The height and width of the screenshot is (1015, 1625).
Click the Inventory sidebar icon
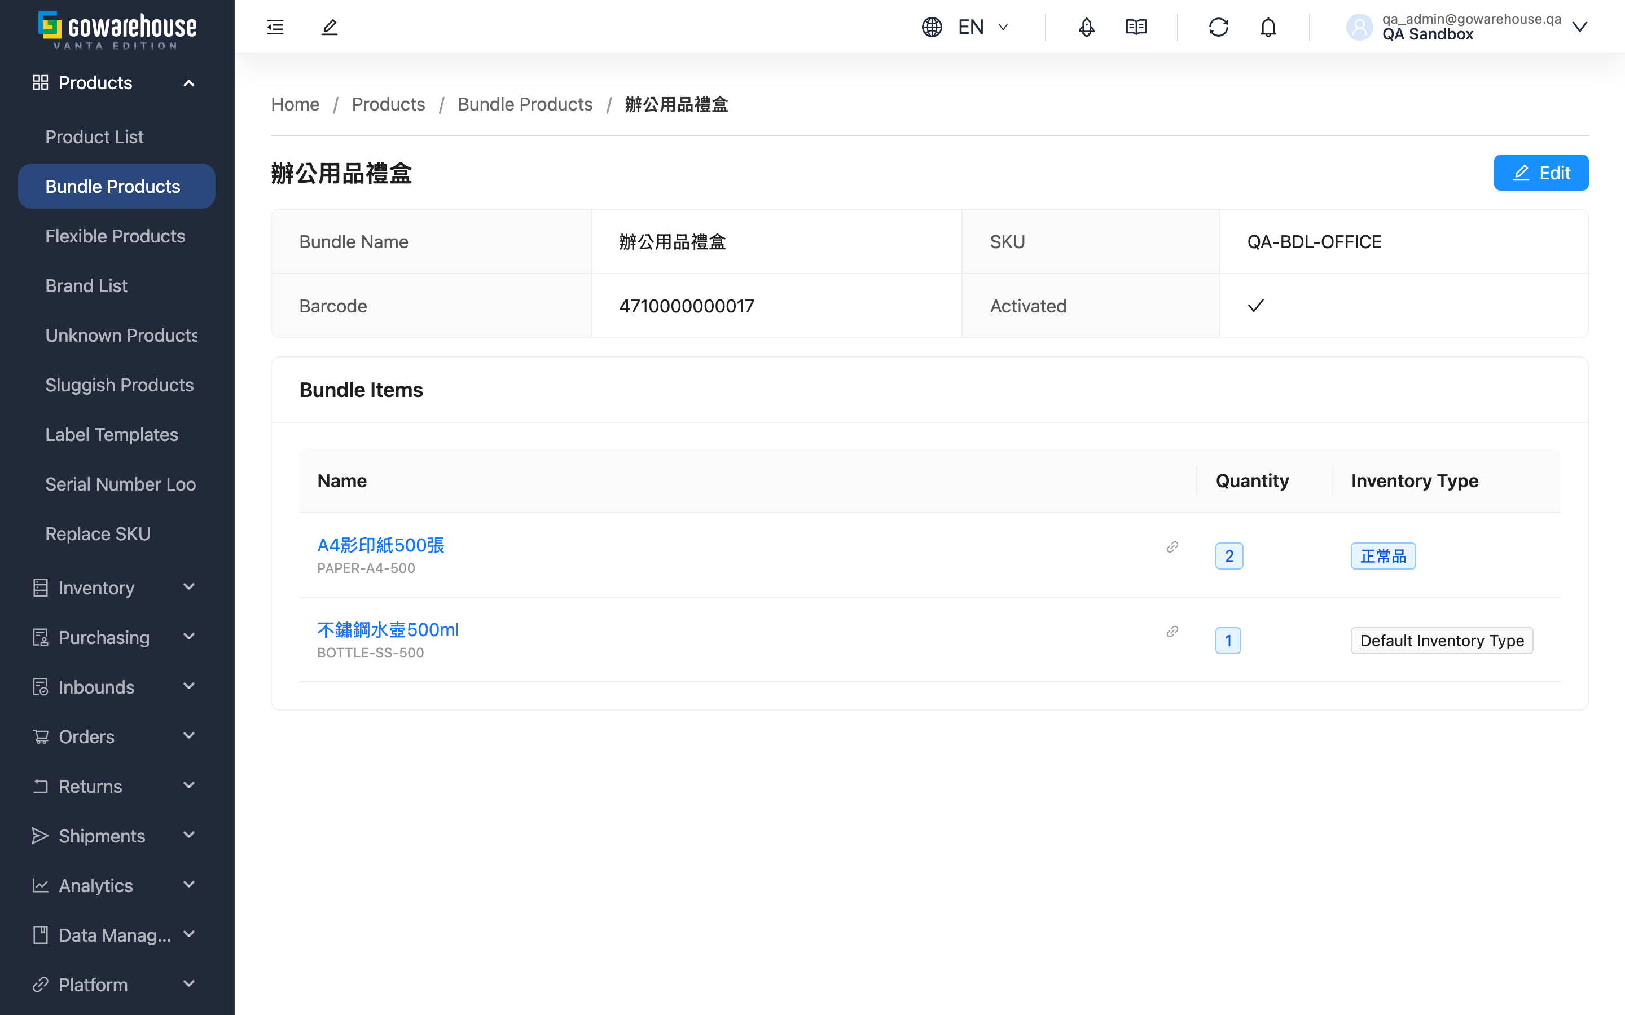tap(40, 588)
